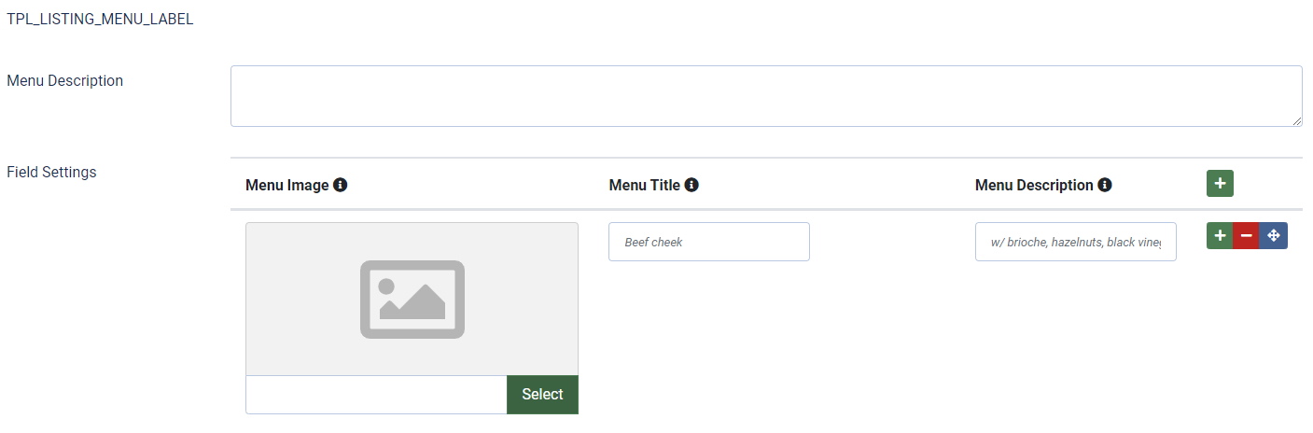Click the Beef cheek title input
This screenshot has height=433, width=1313.
point(708,242)
